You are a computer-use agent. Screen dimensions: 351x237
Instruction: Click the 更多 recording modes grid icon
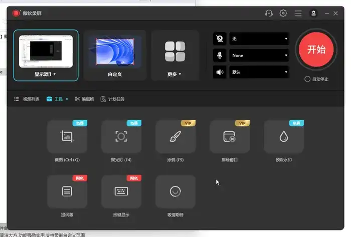(x=175, y=51)
